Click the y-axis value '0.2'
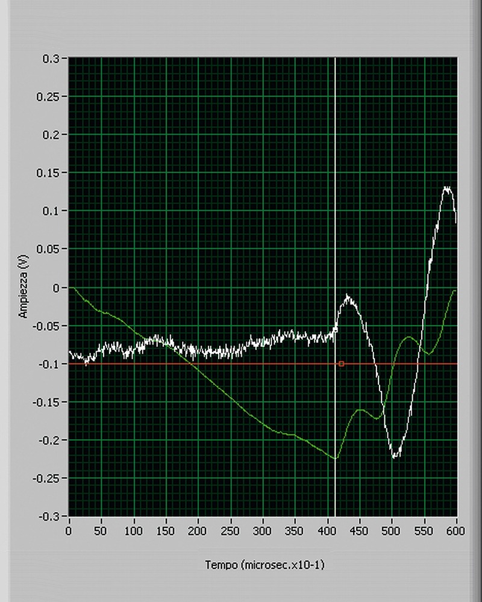Screen dimensions: 482x602 [x=51, y=135]
